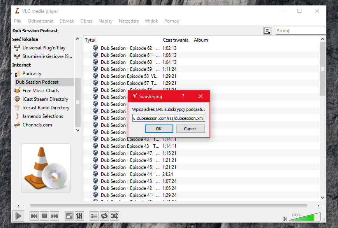This screenshot has height=228, width=338.
Task: Mute audio with the speaker icon
Action: (x=284, y=219)
